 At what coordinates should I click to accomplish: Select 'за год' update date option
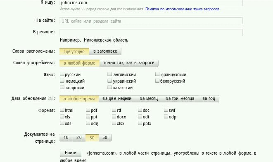click(x=209, y=99)
